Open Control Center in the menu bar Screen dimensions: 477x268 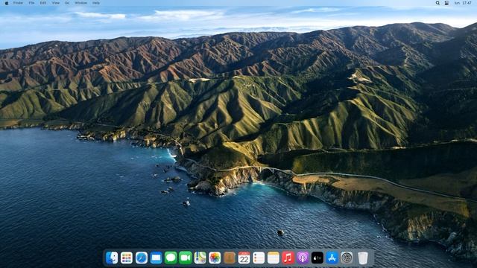tap(446, 3)
